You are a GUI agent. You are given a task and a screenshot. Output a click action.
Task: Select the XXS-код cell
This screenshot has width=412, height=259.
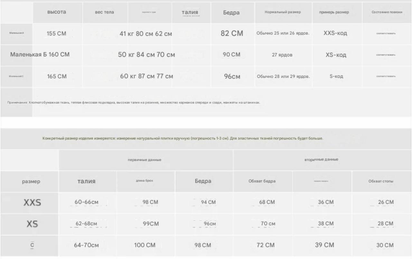click(335, 33)
